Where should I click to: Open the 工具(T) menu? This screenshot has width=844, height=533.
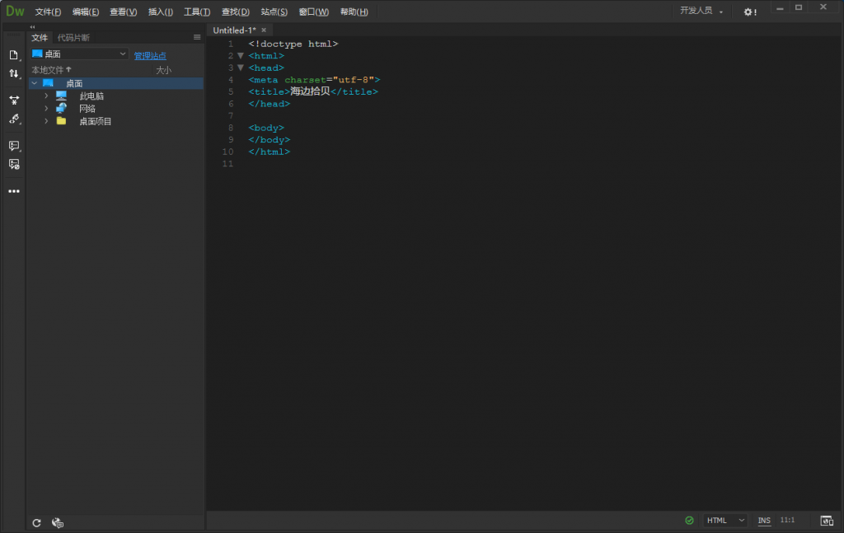(x=197, y=12)
